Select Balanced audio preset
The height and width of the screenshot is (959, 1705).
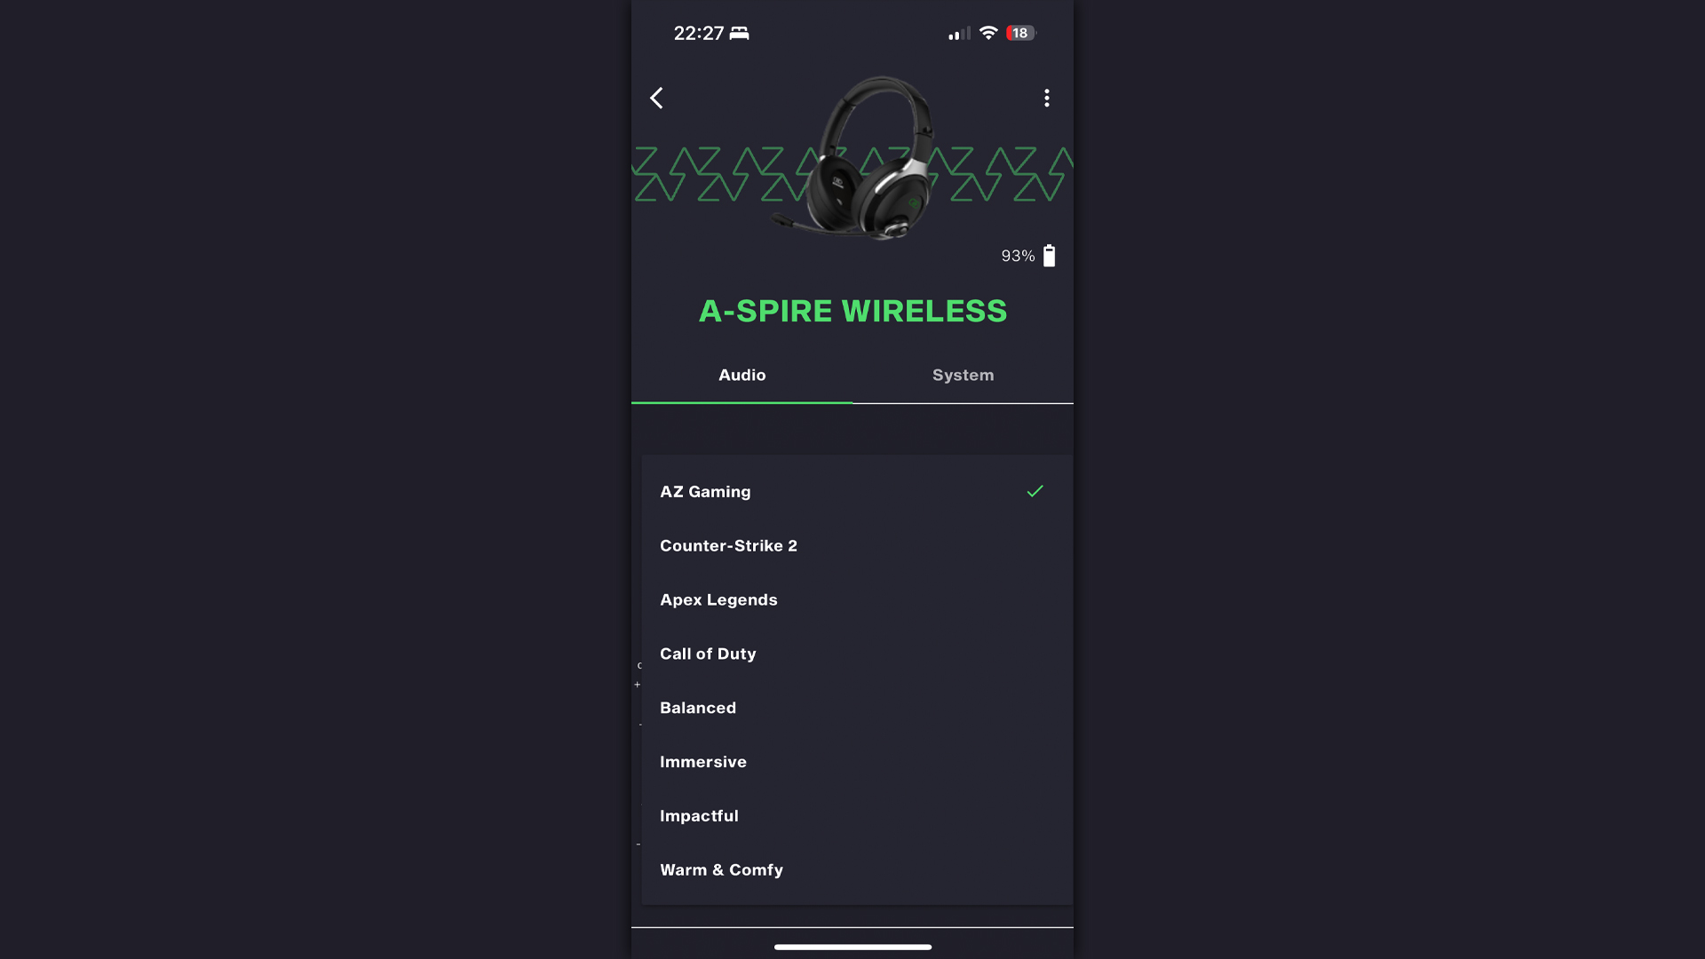698,707
